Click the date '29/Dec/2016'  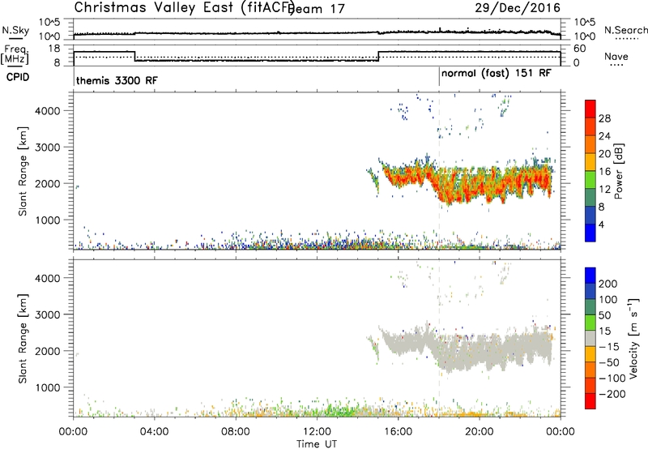pos(518,7)
